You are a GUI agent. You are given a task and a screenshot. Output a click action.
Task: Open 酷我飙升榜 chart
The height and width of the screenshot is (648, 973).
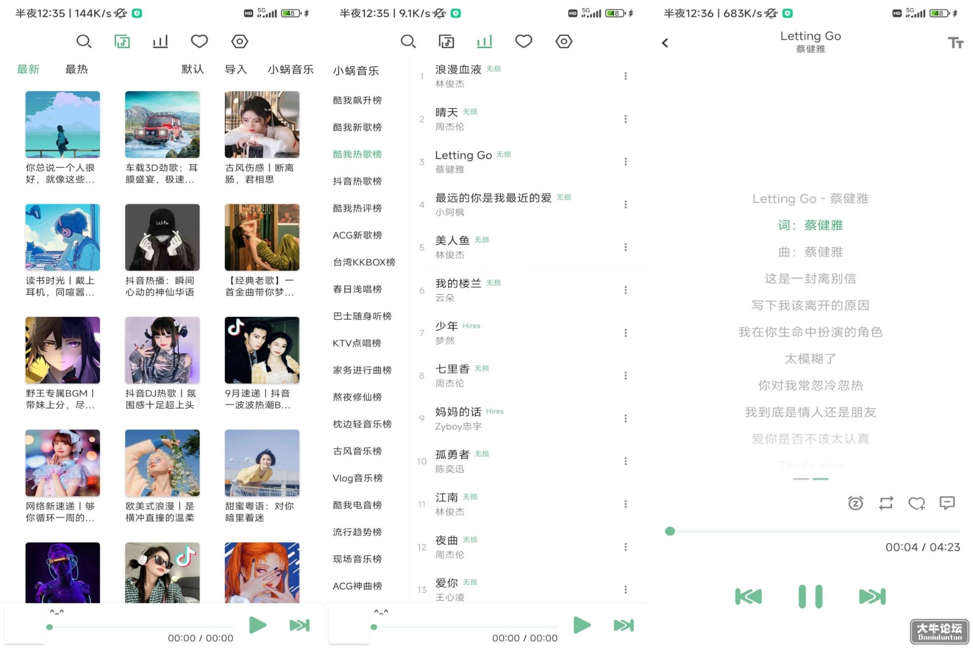(x=357, y=100)
